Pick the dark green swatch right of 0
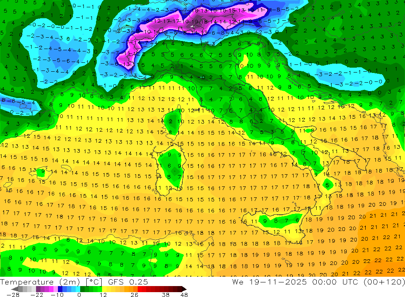This screenshot has height=297, width=405. click(82, 289)
